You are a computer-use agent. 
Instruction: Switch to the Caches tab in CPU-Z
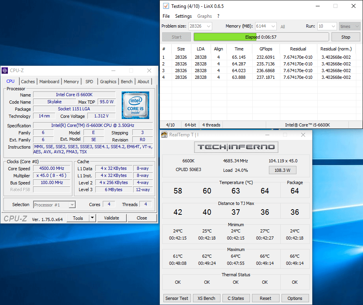pos(28,82)
